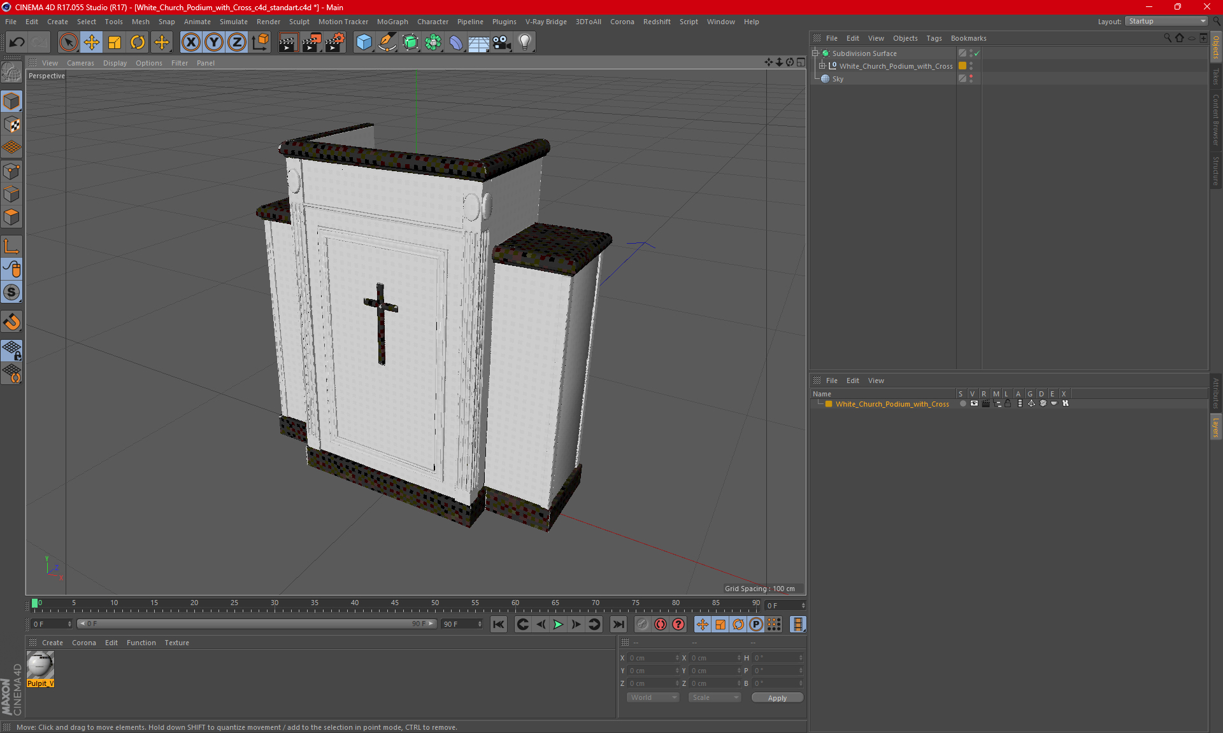1223x733 pixels.
Task: Click the timeline range slider bar
Action: pyautogui.click(x=256, y=624)
